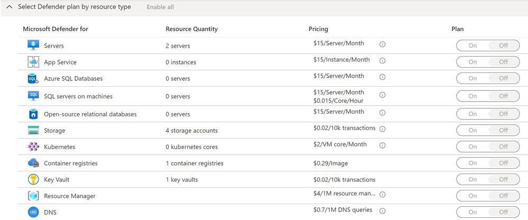The height and width of the screenshot is (220, 528).
Task: Select the Key Vault row label
Action: click(x=57, y=180)
